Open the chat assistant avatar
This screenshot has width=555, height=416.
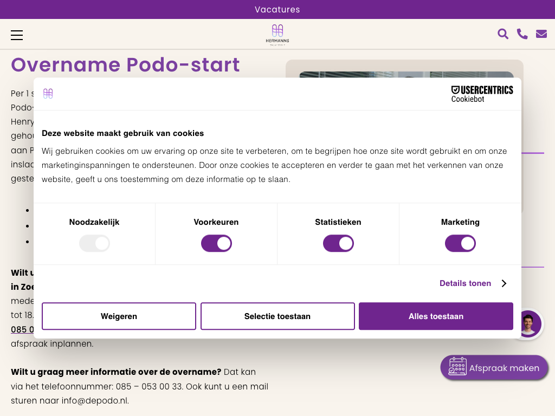tap(527, 324)
